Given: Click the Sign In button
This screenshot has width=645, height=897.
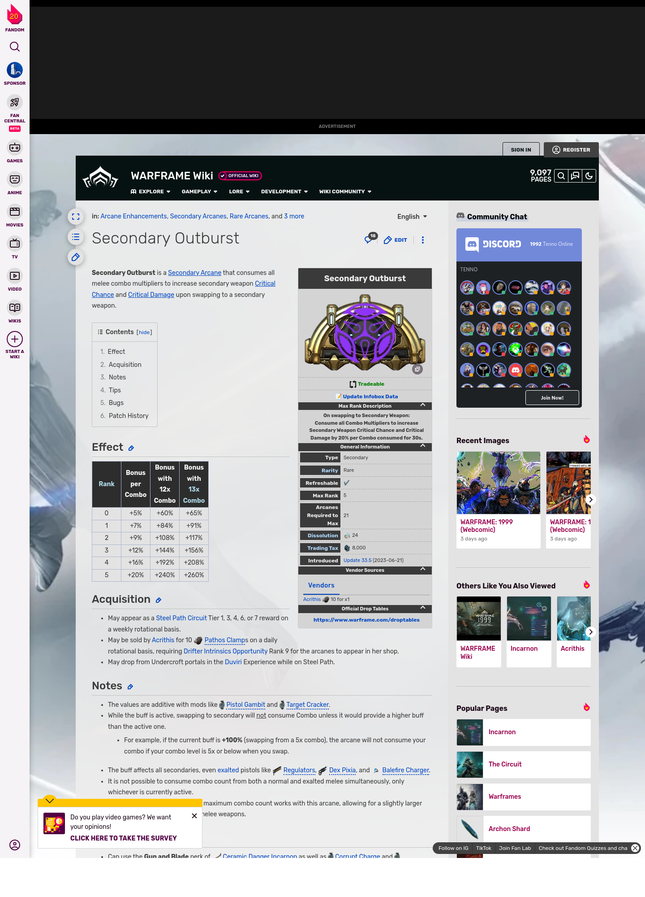Looking at the screenshot, I should pyautogui.click(x=521, y=150).
